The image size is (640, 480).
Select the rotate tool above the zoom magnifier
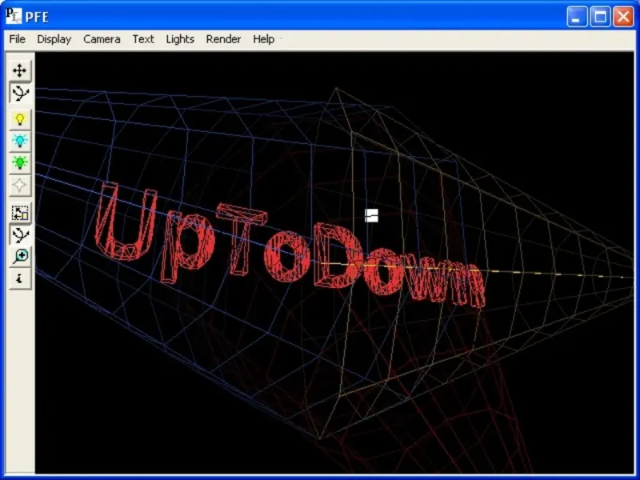19,234
